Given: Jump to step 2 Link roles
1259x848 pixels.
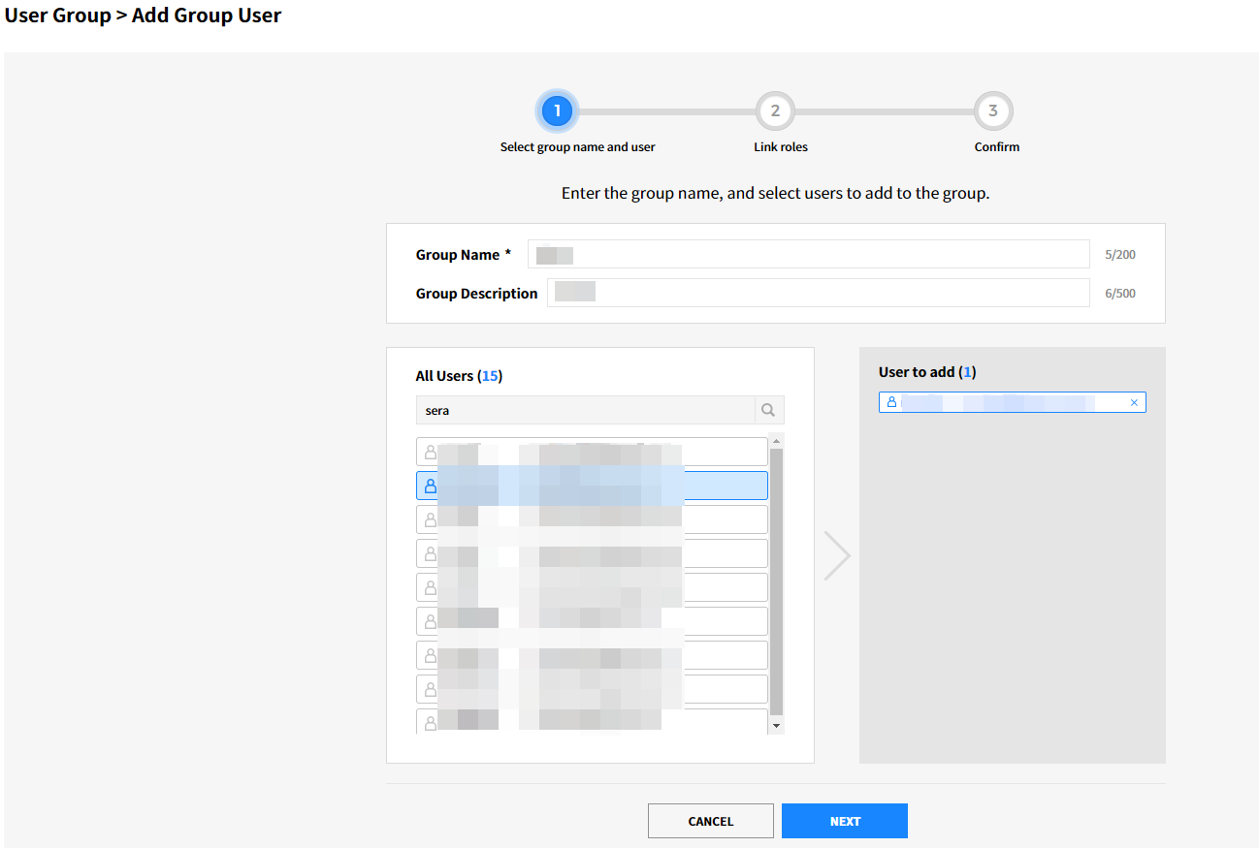Looking at the screenshot, I should (775, 111).
